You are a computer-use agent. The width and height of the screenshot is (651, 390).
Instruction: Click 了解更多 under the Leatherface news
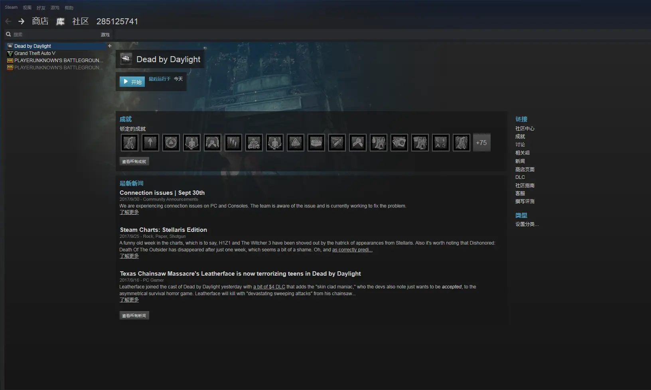[x=129, y=300]
